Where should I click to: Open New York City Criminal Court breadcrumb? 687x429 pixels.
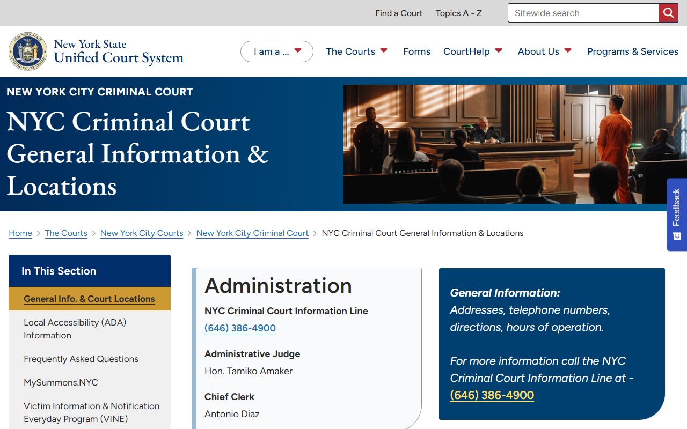click(x=252, y=233)
